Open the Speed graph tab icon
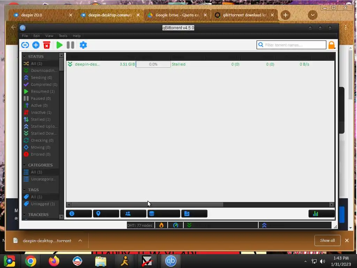Image resolution: width=357 pixels, height=268 pixels. (x=321, y=214)
